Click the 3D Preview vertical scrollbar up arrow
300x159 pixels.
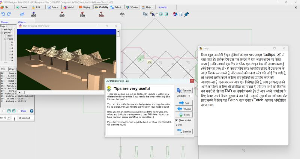[x=118, y=31]
